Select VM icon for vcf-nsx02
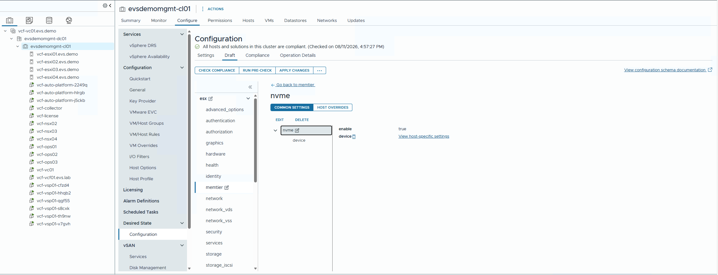718x275 pixels. coord(32,123)
